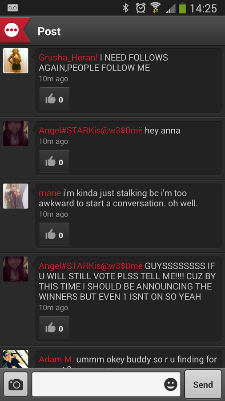
Task: Tap the Post title in header
Action: click(x=49, y=32)
